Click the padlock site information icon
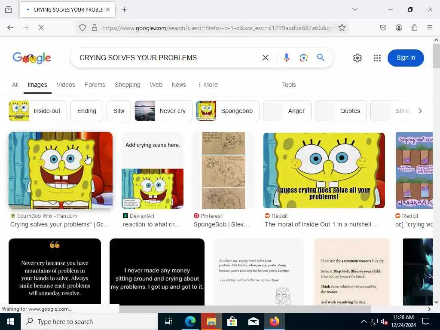Screen dimensions: 440x330 point(95,27)
